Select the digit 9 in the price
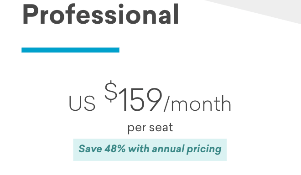Image resolution: width=301 pixels, height=175 pixels. point(153,99)
